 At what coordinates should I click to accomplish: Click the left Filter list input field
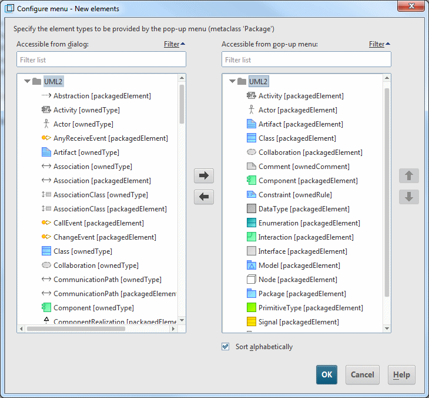101,59
